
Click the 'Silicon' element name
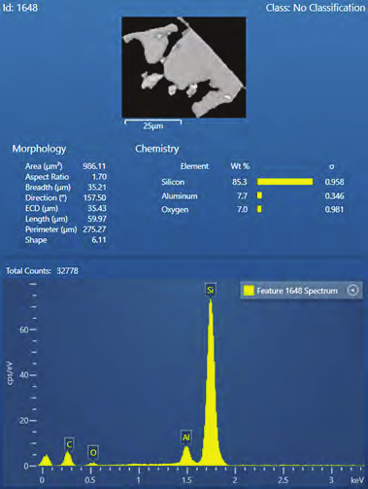(x=173, y=182)
